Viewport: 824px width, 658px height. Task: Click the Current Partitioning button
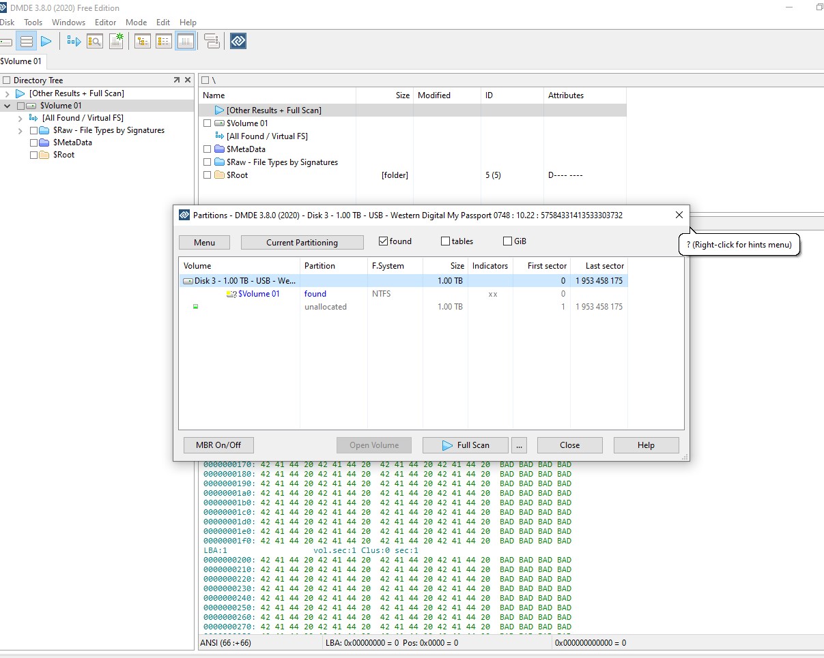pyautogui.click(x=302, y=242)
